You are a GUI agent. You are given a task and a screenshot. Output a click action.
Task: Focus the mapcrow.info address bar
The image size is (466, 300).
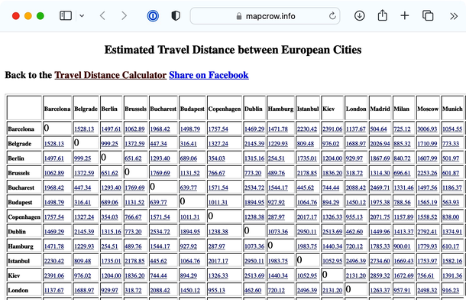click(265, 16)
